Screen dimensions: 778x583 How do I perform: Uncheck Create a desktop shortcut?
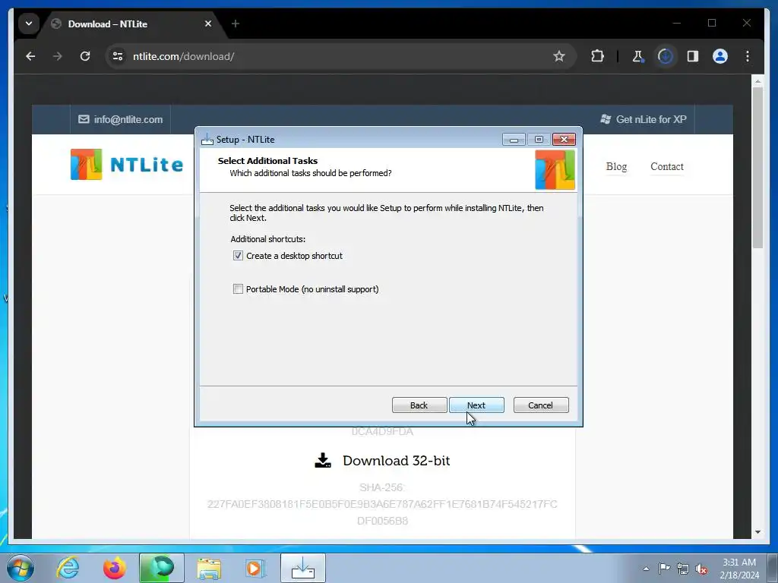(238, 256)
